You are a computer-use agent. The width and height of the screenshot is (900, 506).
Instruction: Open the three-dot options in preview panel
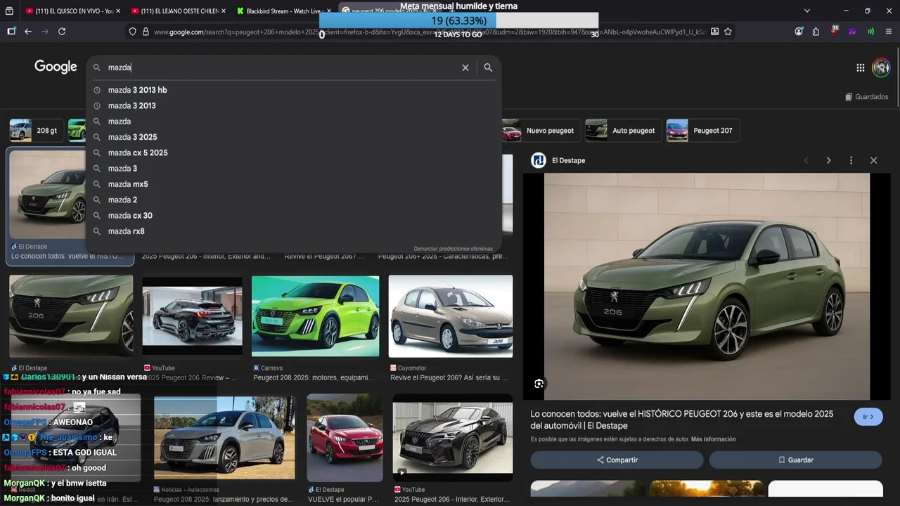[851, 160]
